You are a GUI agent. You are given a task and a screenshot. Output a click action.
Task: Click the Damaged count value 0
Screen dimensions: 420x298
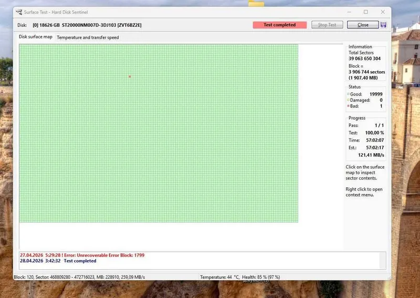381,100
